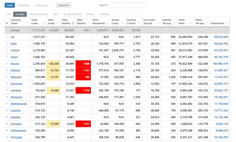Sort table by Total Deaths column
The width and height of the screenshot is (236, 142).
tap(68, 21)
